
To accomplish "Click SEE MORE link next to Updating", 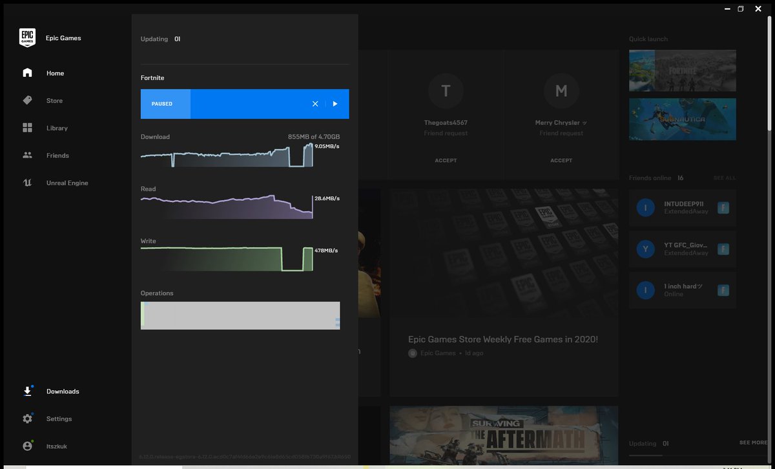I will click(x=753, y=443).
